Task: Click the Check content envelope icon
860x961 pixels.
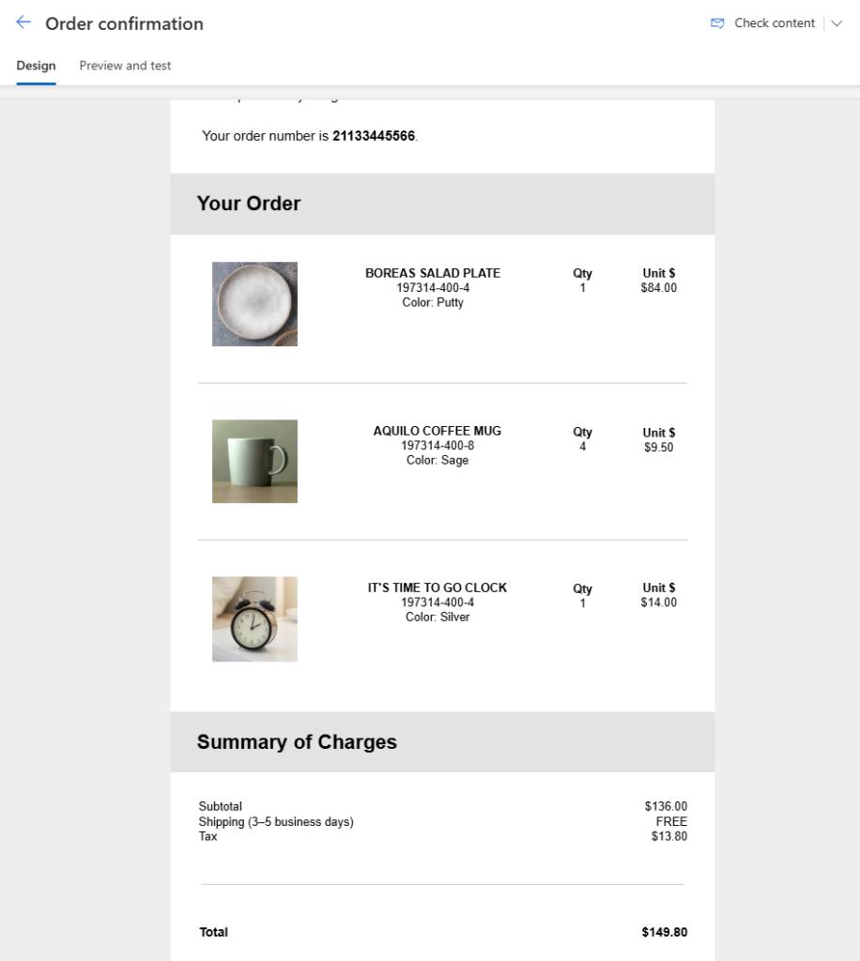Action: 717,23
